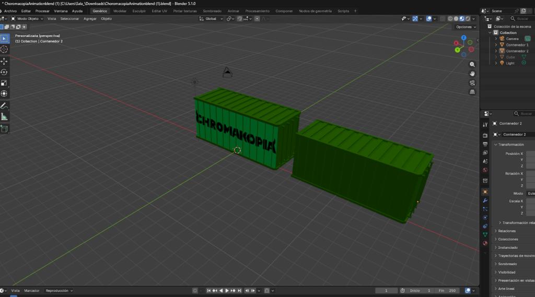
Task: Jump to the last frame
Action: coord(239,291)
